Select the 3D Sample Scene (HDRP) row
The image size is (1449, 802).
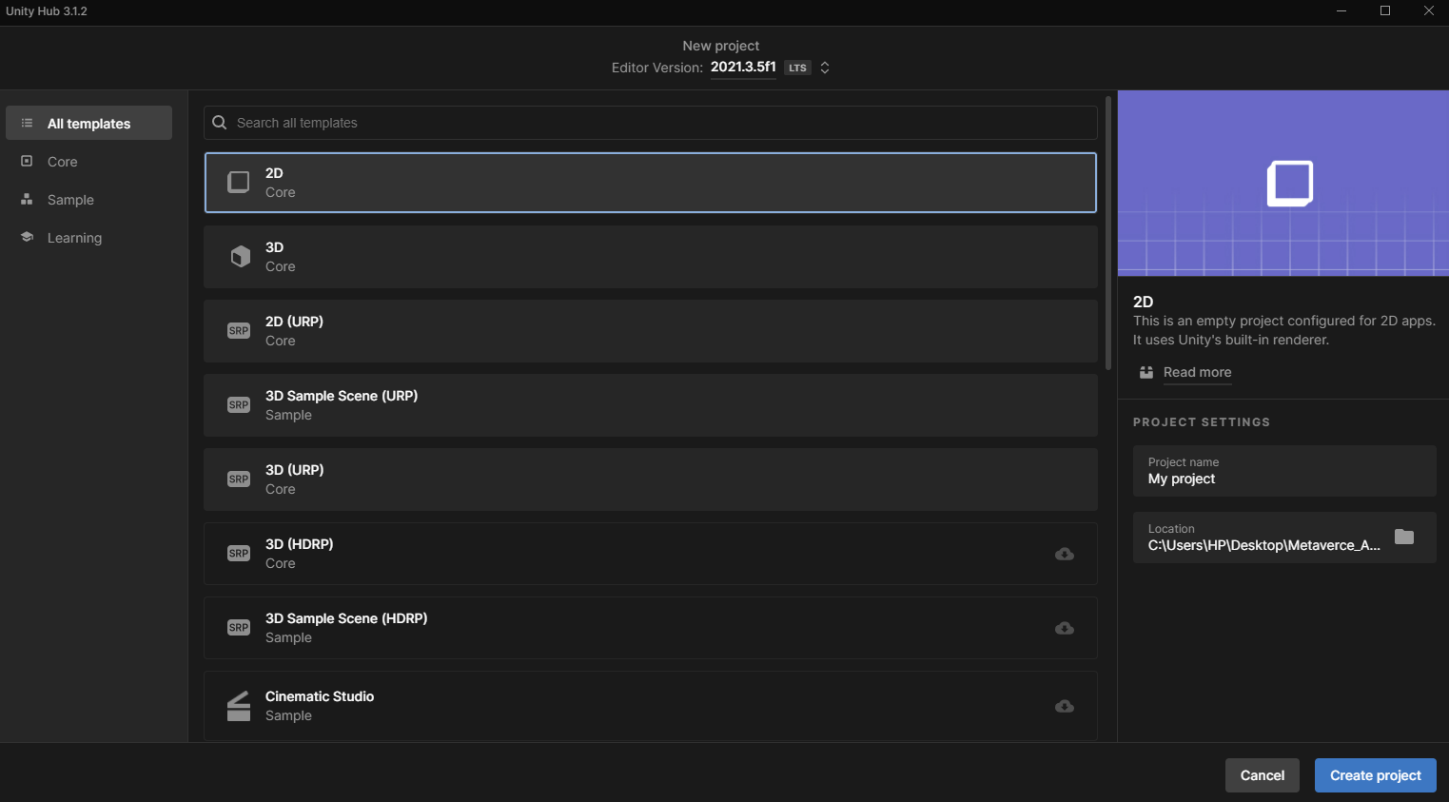[651, 627]
